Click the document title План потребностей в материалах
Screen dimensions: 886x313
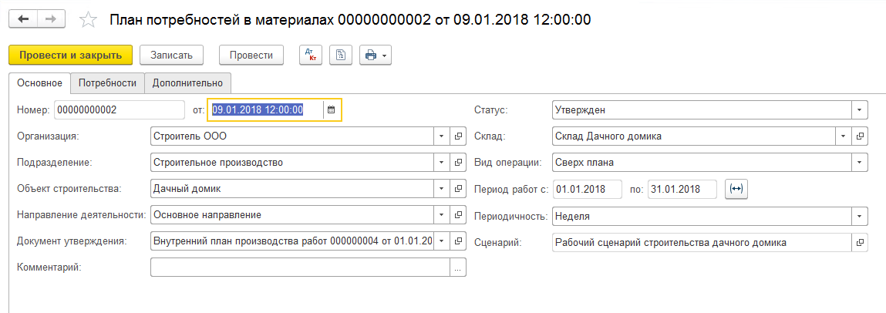350,20
